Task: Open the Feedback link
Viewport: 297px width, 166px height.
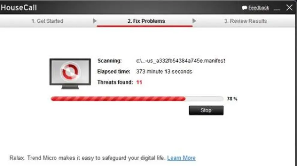Action: 259,8
